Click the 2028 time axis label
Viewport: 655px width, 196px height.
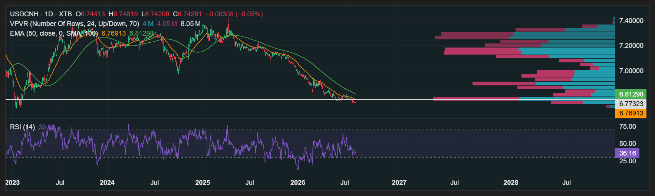click(x=511, y=183)
